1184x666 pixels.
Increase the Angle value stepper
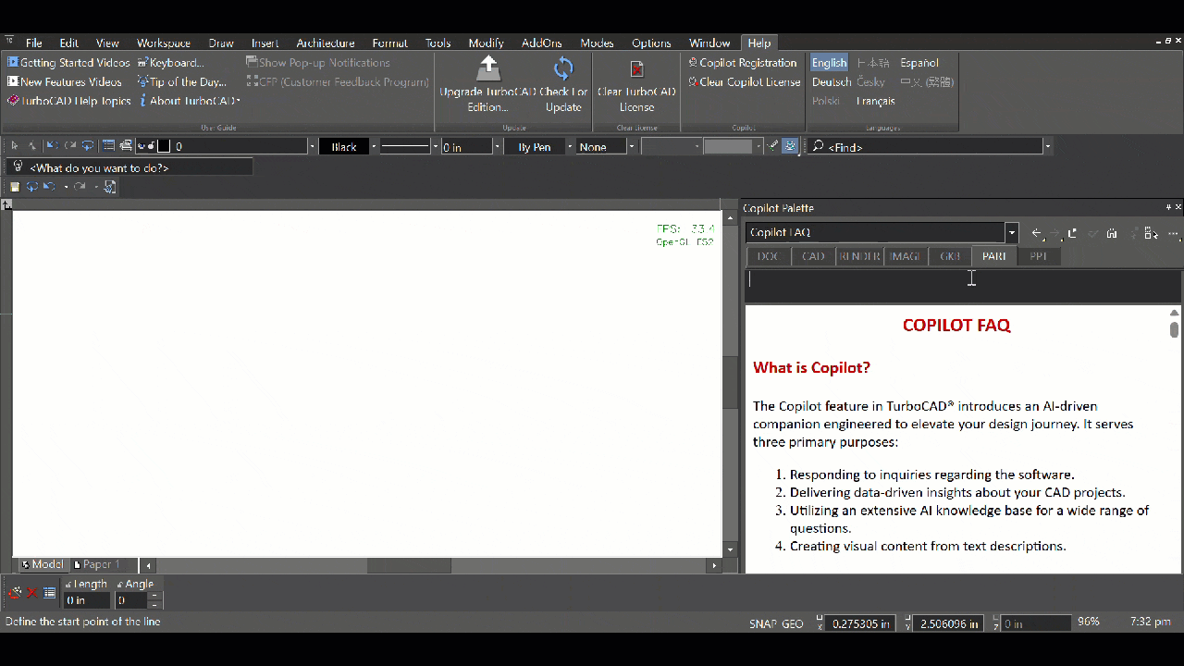154,596
